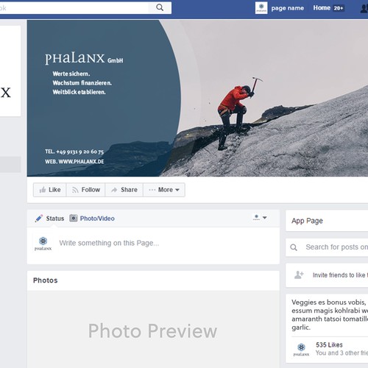Click the Photos section heading
The width and height of the screenshot is (368, 368).
(46, 280)
